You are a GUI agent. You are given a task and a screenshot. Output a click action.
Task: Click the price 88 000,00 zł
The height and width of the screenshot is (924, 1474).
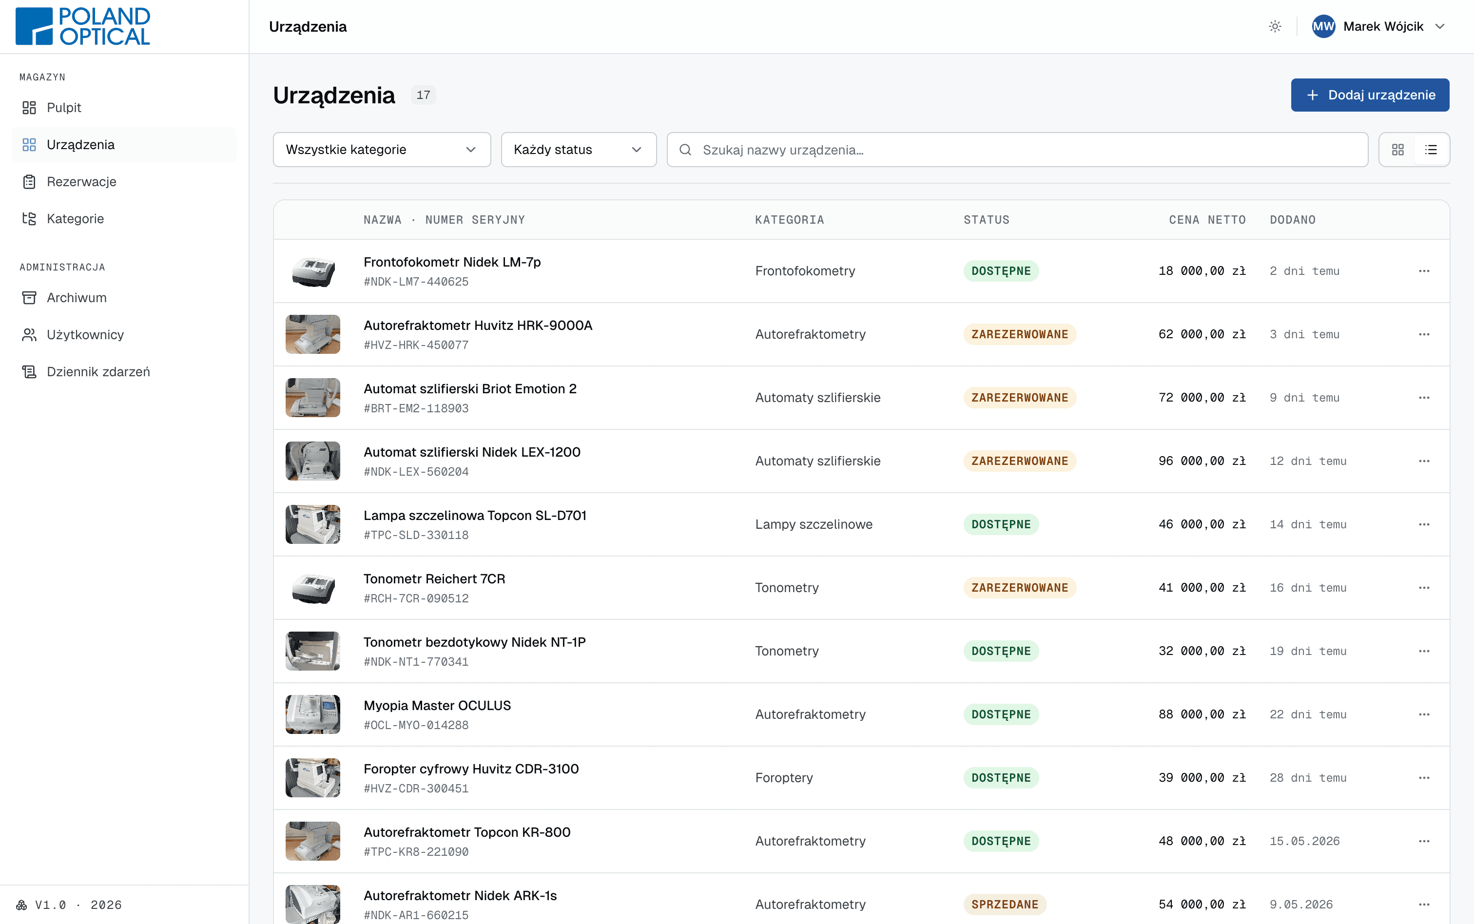[x=1202, y=714]
